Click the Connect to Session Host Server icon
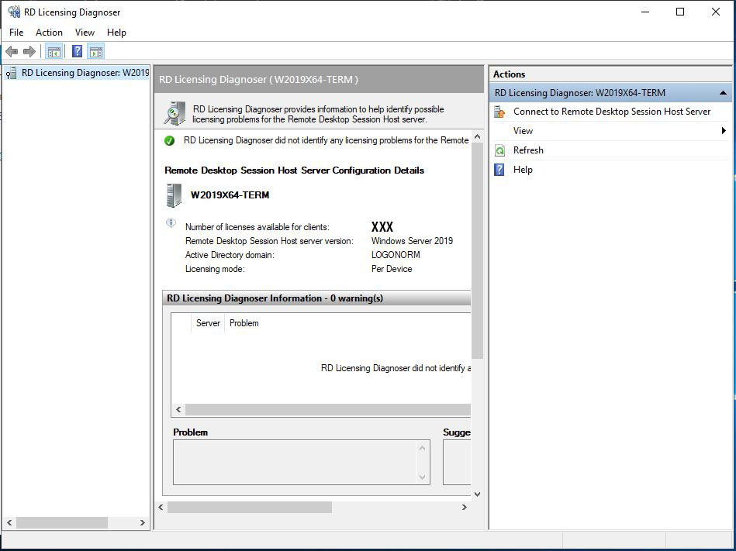This screenshot has height=551, width=736. pyautogui.click(x=500, y=112)
